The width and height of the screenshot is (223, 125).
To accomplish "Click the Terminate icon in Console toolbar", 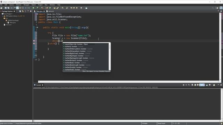I will tap(184, 85).
